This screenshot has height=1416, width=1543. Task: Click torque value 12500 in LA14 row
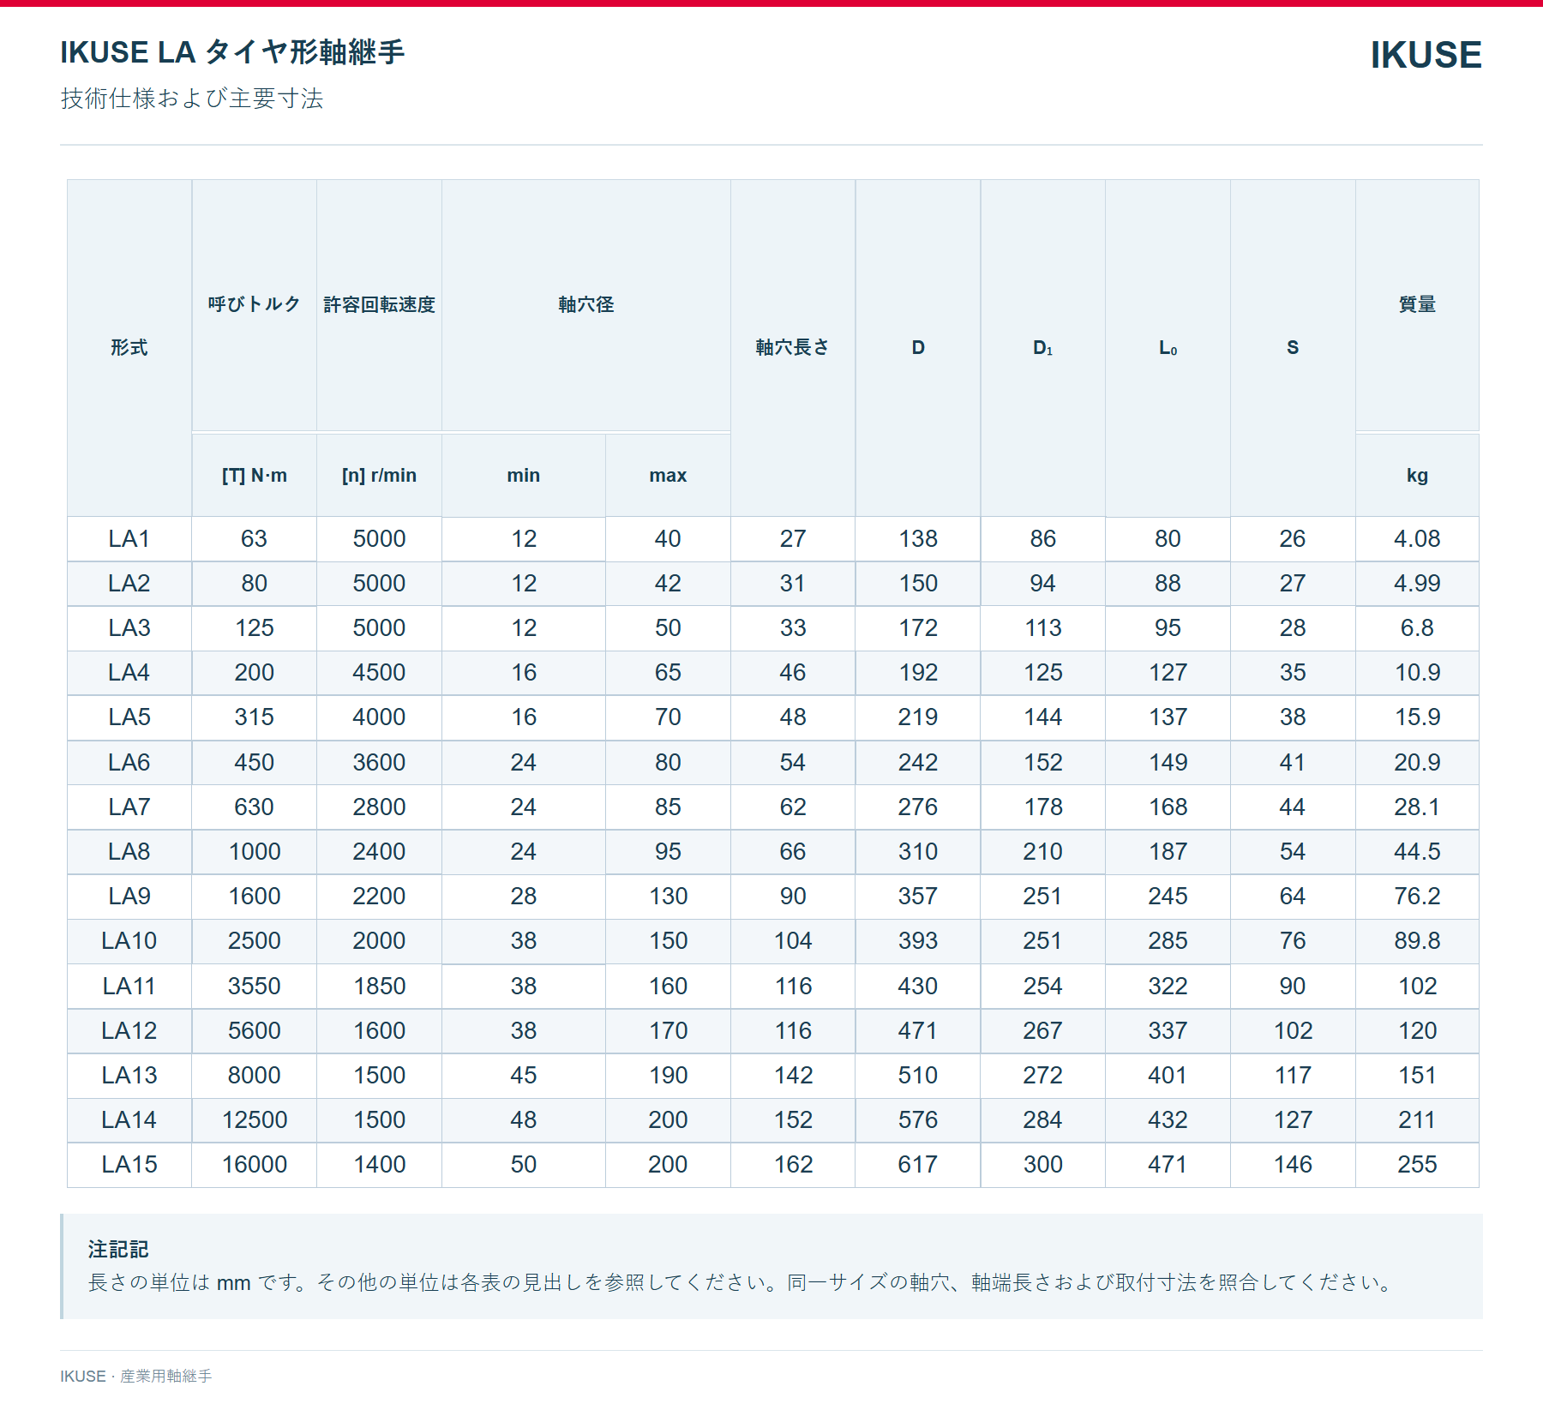point(255,1119)
